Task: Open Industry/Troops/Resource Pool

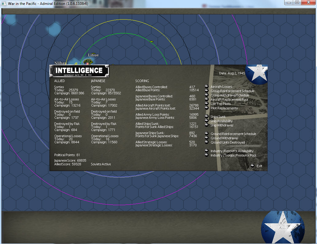Action: click(x=233, y=155)
